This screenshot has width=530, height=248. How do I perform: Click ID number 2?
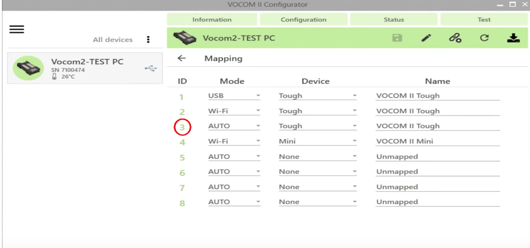(x=182, y=112)
